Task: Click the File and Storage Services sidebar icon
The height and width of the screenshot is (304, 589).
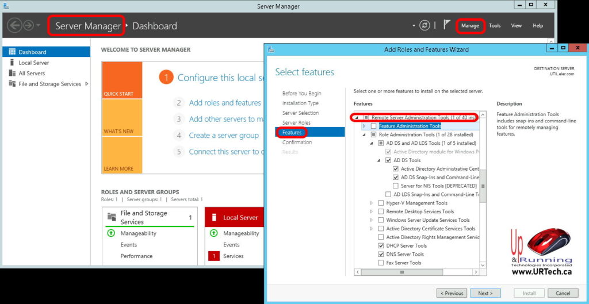Action: pyautogui.click(x=12, y=84)
